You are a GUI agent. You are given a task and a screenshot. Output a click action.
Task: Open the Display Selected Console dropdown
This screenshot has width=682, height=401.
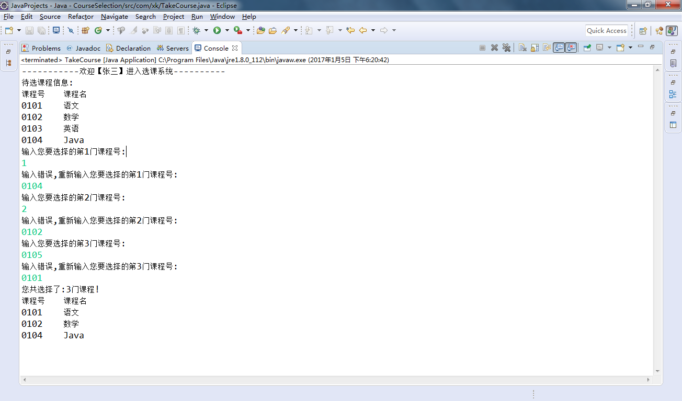point(609,48)
